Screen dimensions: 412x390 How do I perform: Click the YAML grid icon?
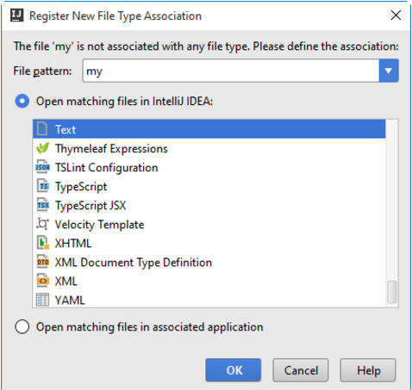[x=42, y=300]
